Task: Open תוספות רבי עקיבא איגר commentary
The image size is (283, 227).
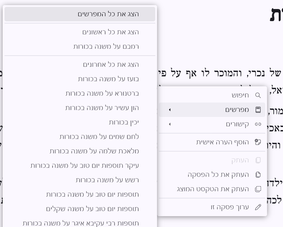Action: point(81,223)
